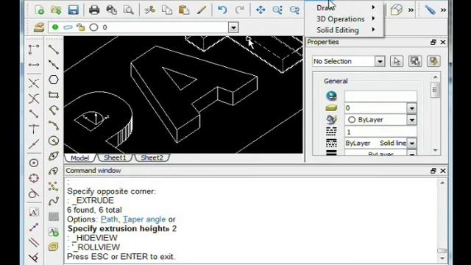Screen dimensions: 471x265
Task: Click the Paste clipboard icon
Action: [x=184, y=10]
